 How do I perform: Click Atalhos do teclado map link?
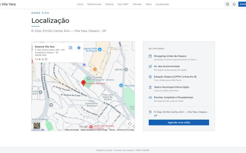click(72, 130)
